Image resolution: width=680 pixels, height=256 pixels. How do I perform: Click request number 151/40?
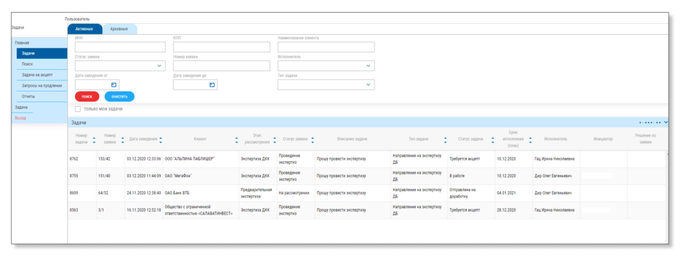tap(104, 176)
